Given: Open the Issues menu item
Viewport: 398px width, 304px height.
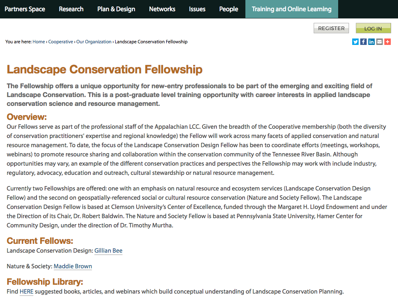Looking at the screenshot, I should click(x=197, y=9).
